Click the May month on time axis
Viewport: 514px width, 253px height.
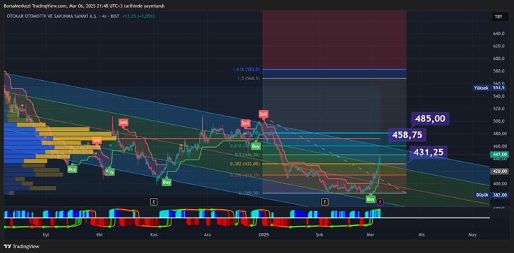tap(472, 235)
